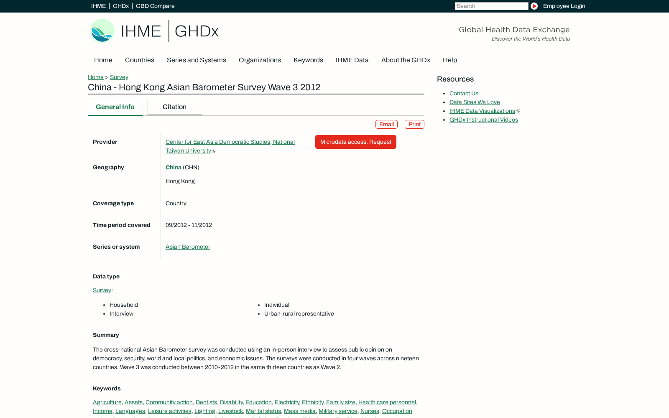The width and height of the screenshot is (669, 418).
Task: Open the China geography link
Action: [174, 167]
